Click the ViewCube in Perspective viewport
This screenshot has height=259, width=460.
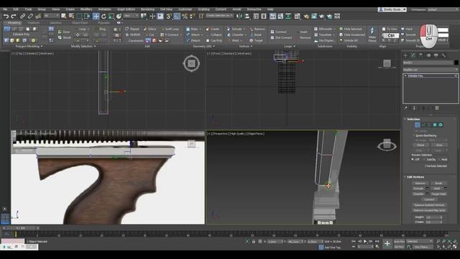pos(387,145)
